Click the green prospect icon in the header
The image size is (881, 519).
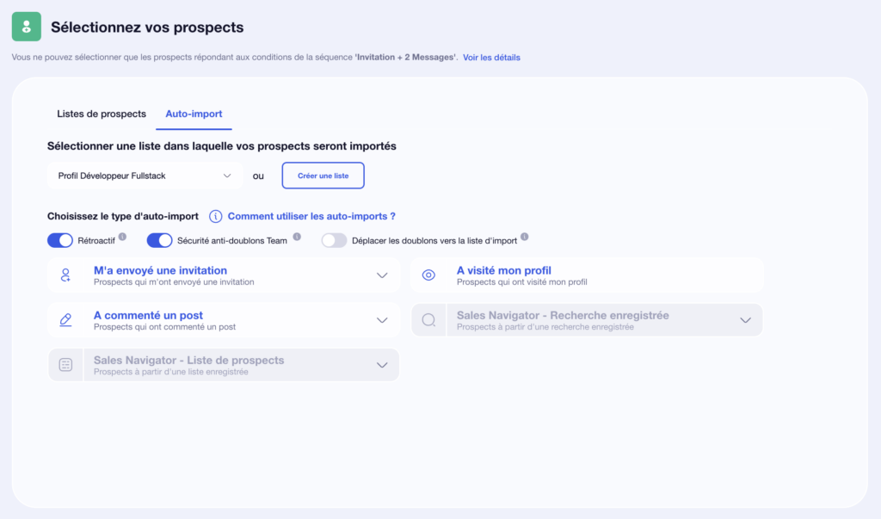[25, 27]
